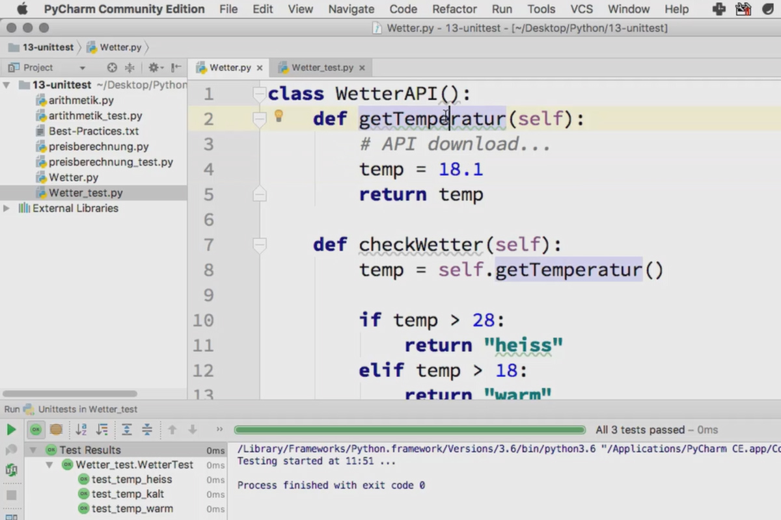Click the menu bar status icon next to the plus icon
Screen dimensions: 781x520
[743, 9]
